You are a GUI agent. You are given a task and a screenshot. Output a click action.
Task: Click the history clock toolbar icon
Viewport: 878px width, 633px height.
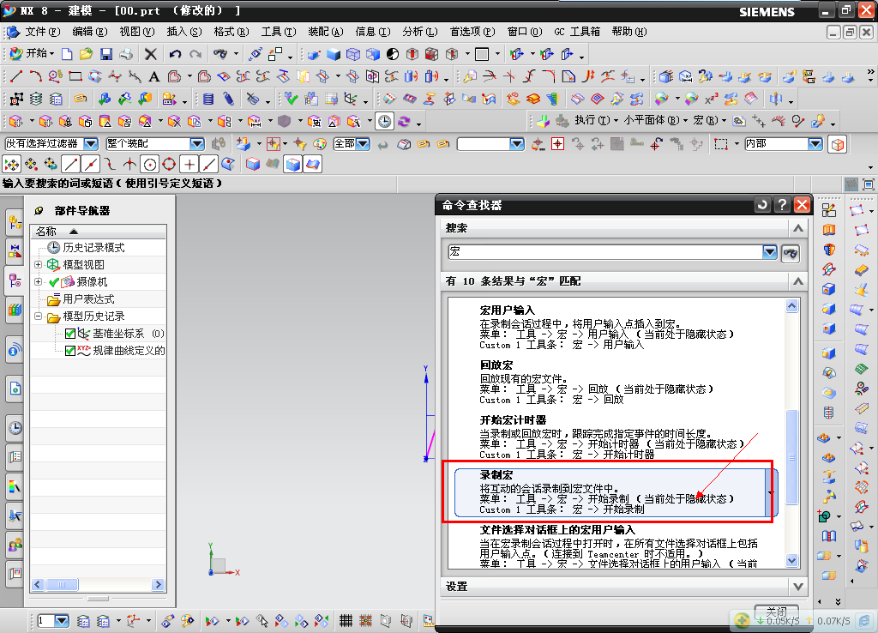pos(385,121)
